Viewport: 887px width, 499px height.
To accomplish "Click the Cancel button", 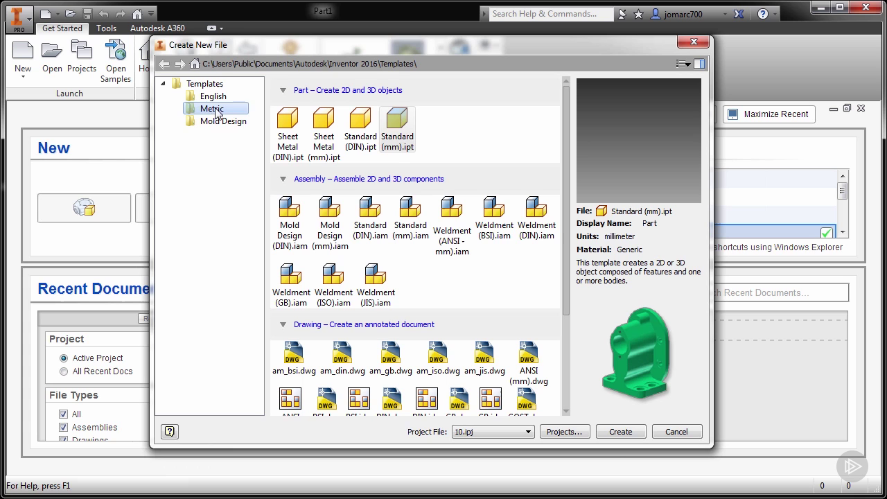I will [677, 432].
